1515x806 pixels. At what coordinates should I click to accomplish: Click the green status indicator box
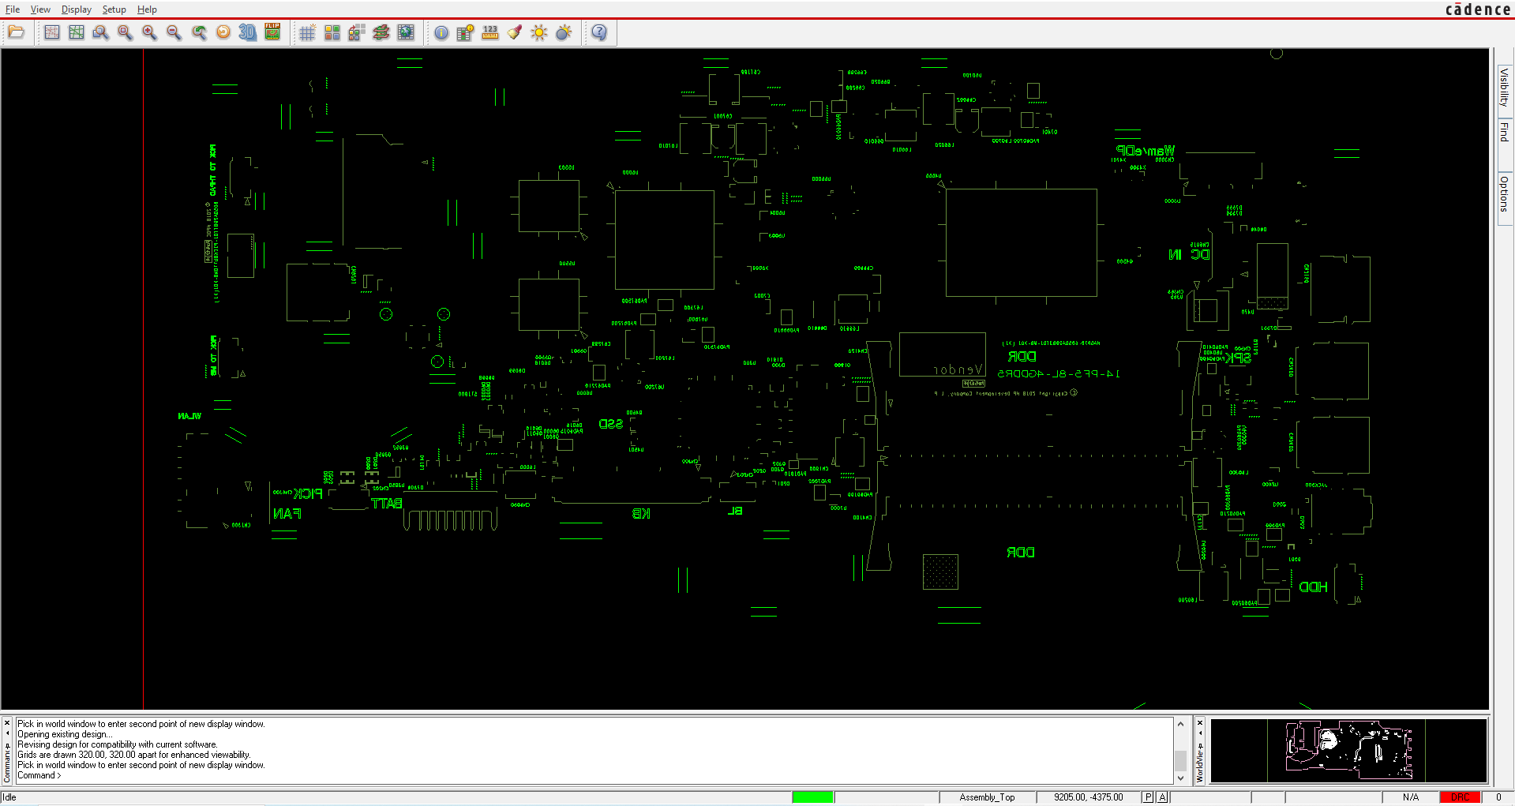coord(812,797)
